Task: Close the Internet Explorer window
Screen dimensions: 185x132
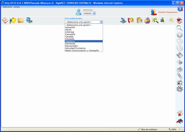Action: click(182, 3)
